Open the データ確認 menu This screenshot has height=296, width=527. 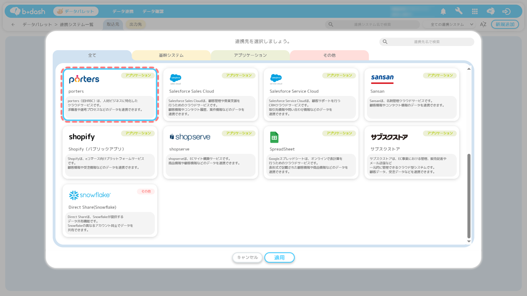[153, 11]
